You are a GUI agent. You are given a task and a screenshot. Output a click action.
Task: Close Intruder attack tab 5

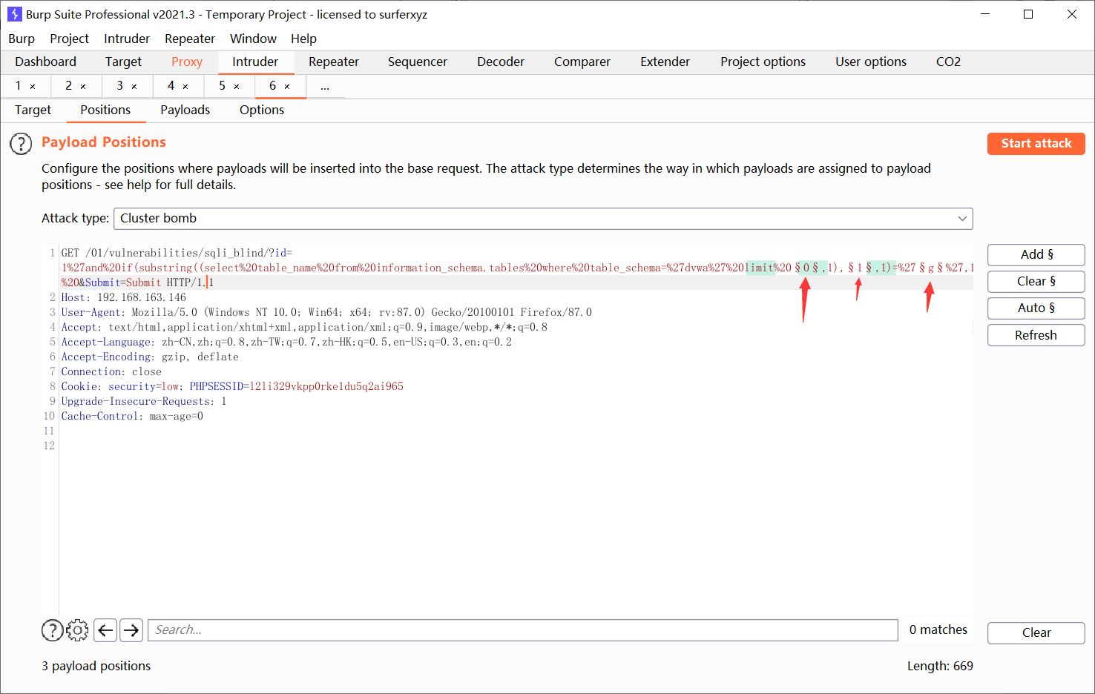pyautogui.click(x=237, y=87)
